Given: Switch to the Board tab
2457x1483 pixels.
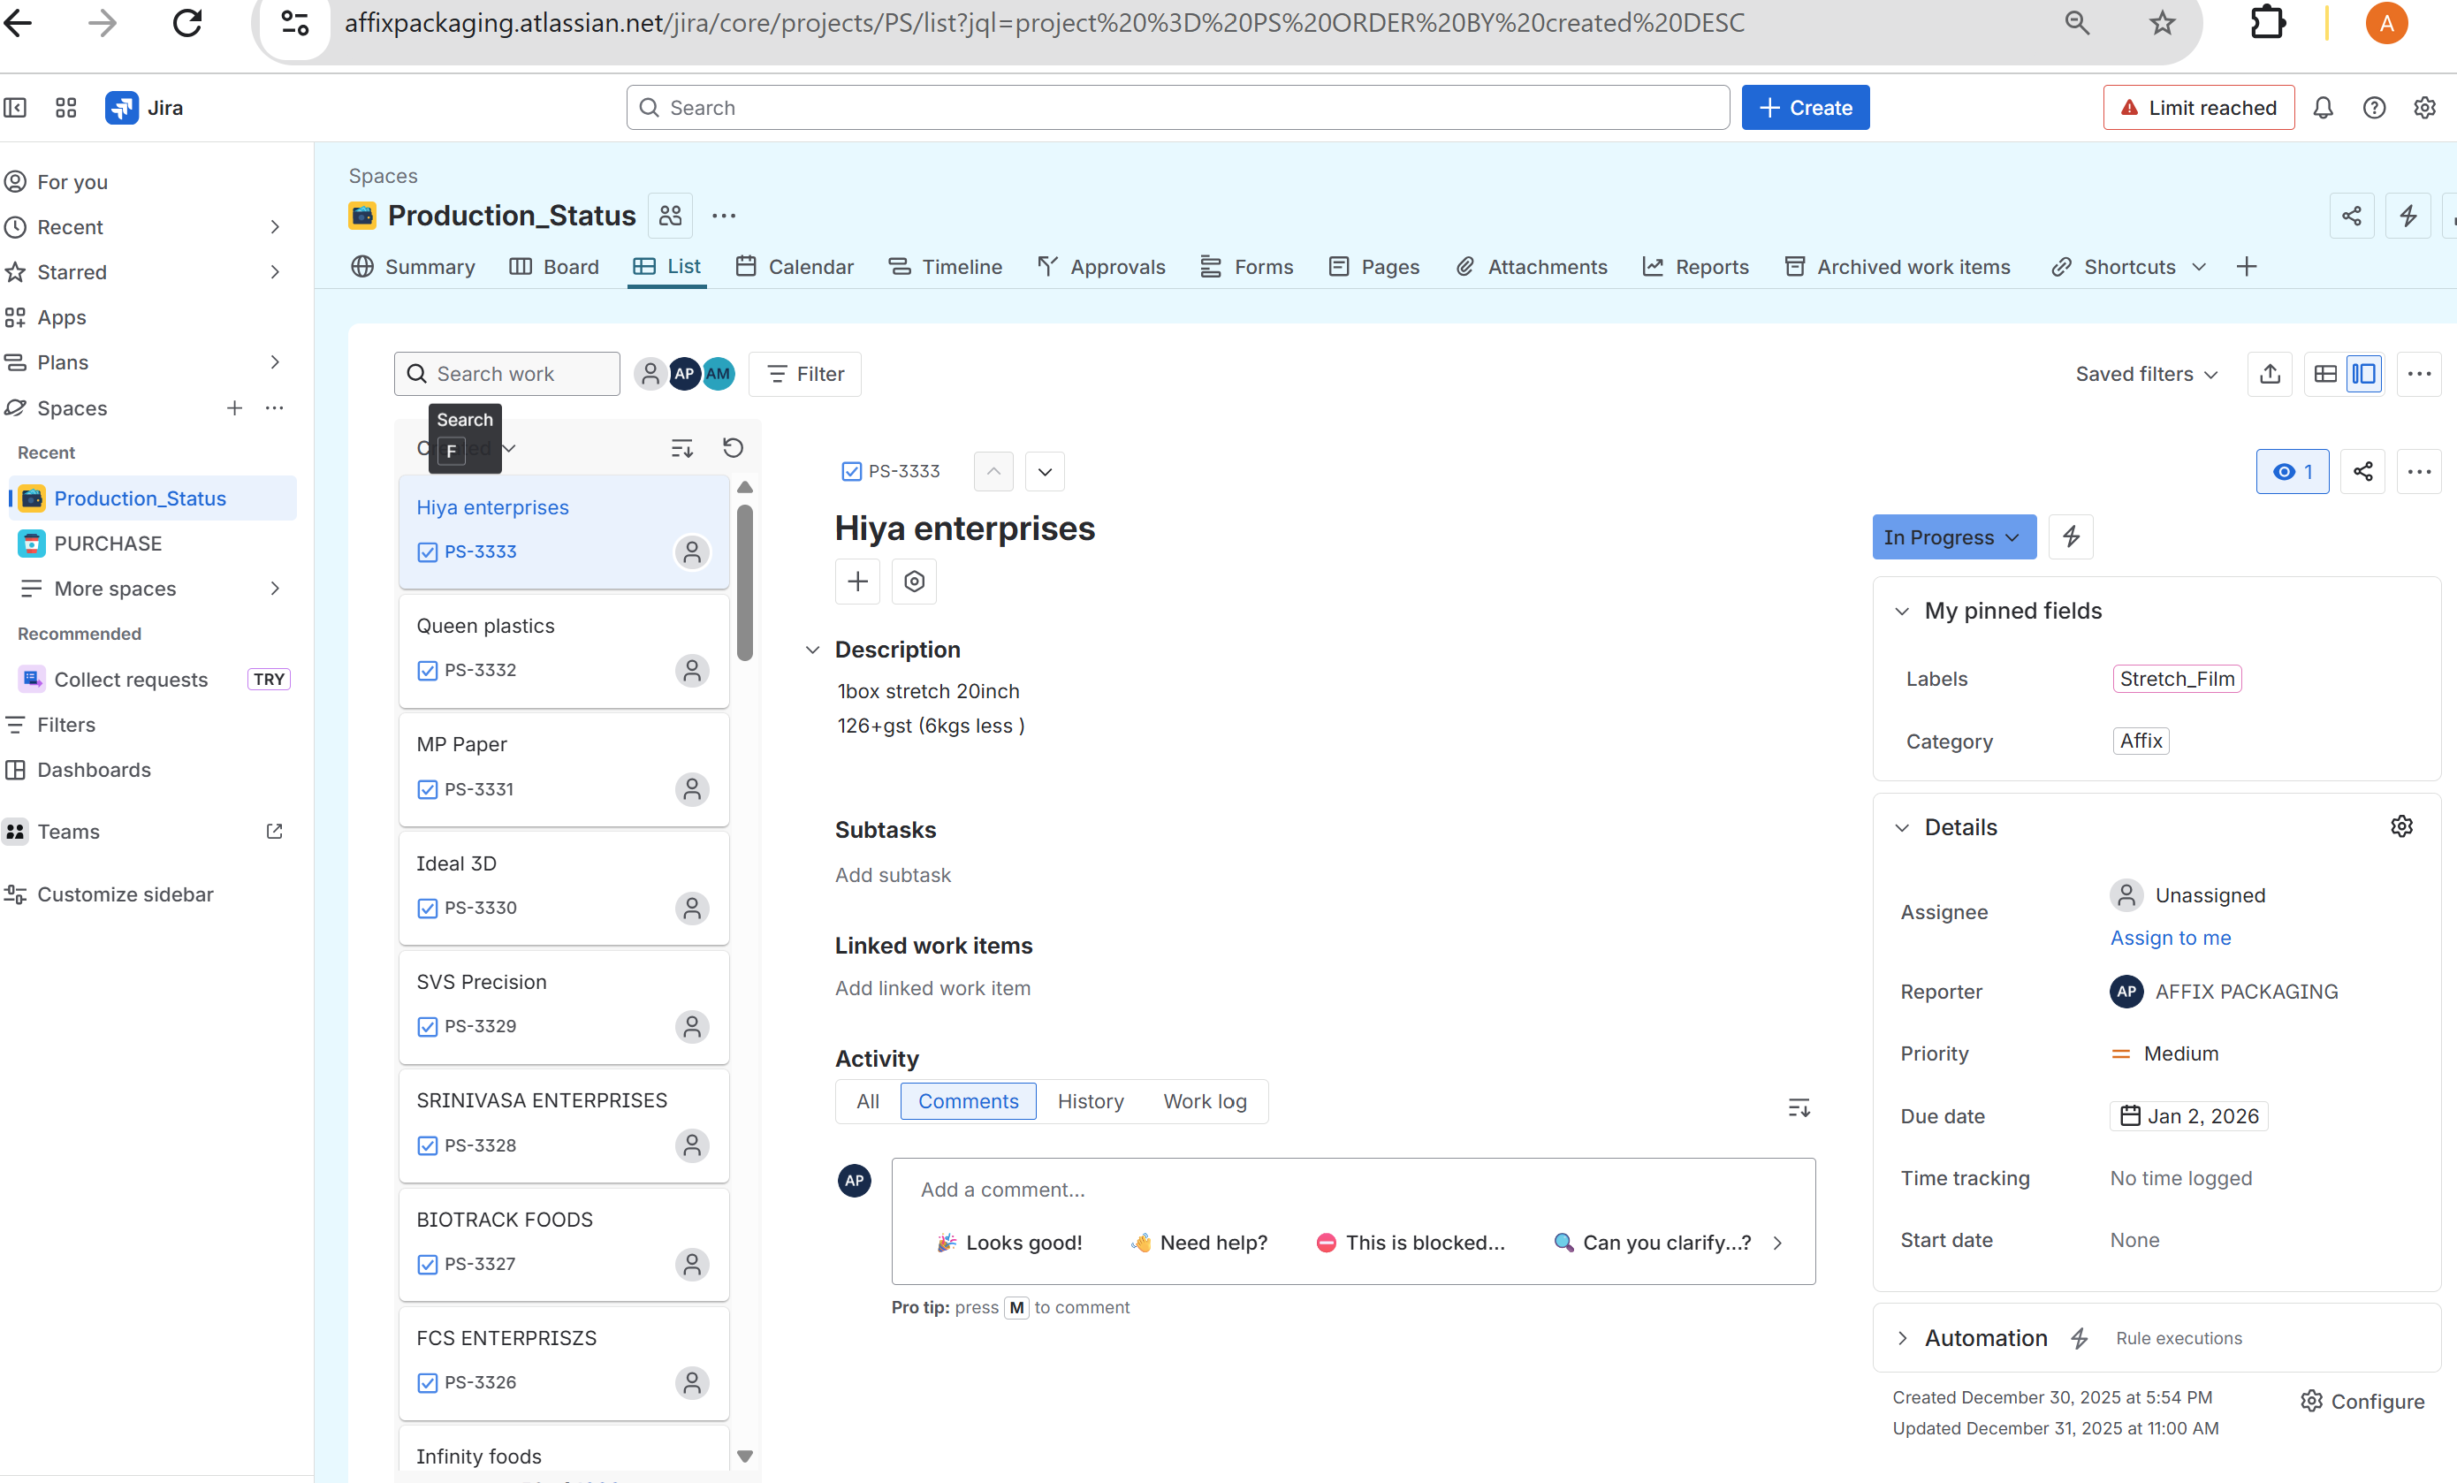Looking at the screenshot, I should (x=554, y=266).
